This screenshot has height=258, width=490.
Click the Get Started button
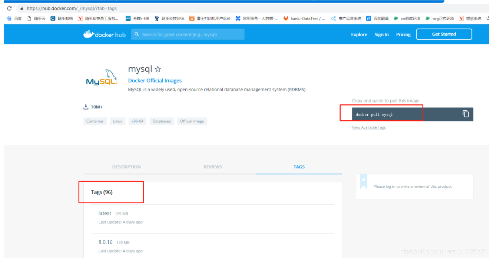tap(444, 34)
